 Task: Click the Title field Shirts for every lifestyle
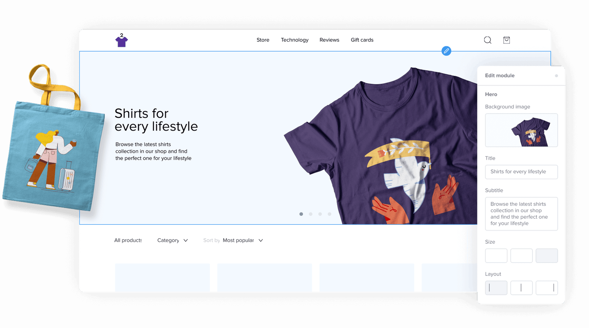(x=521, y=172)
